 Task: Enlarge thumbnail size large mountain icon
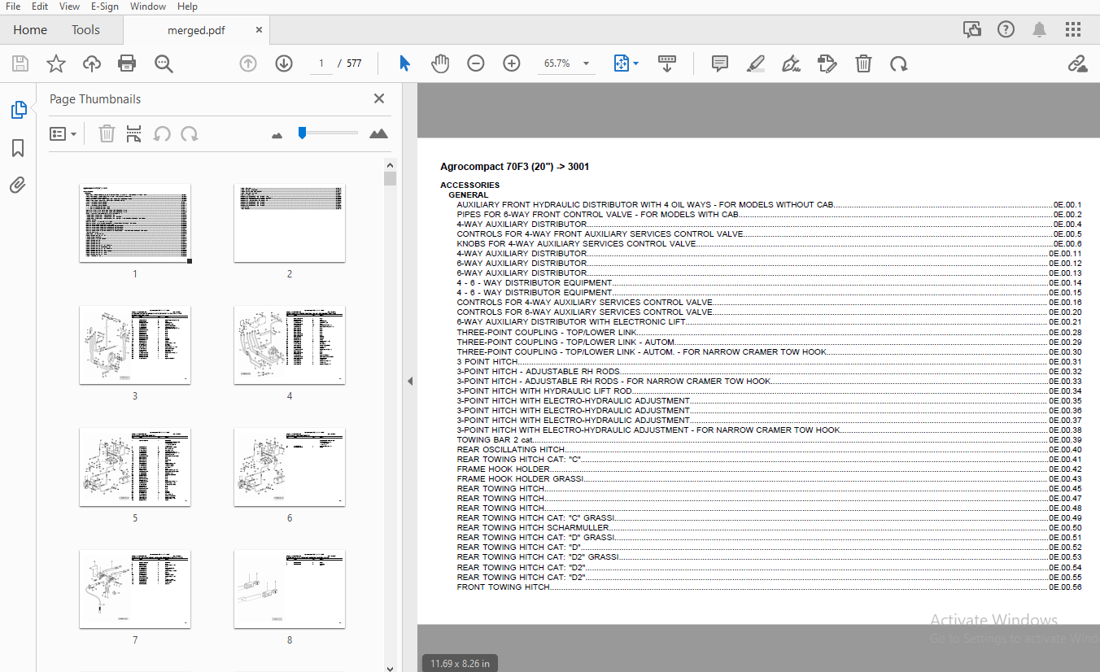(379, 133)
